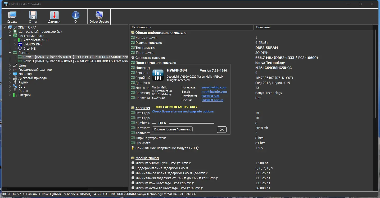Screen dimensions: 380x198
Task: Click the End-user License Agreement button
Action: pos(173,129)
